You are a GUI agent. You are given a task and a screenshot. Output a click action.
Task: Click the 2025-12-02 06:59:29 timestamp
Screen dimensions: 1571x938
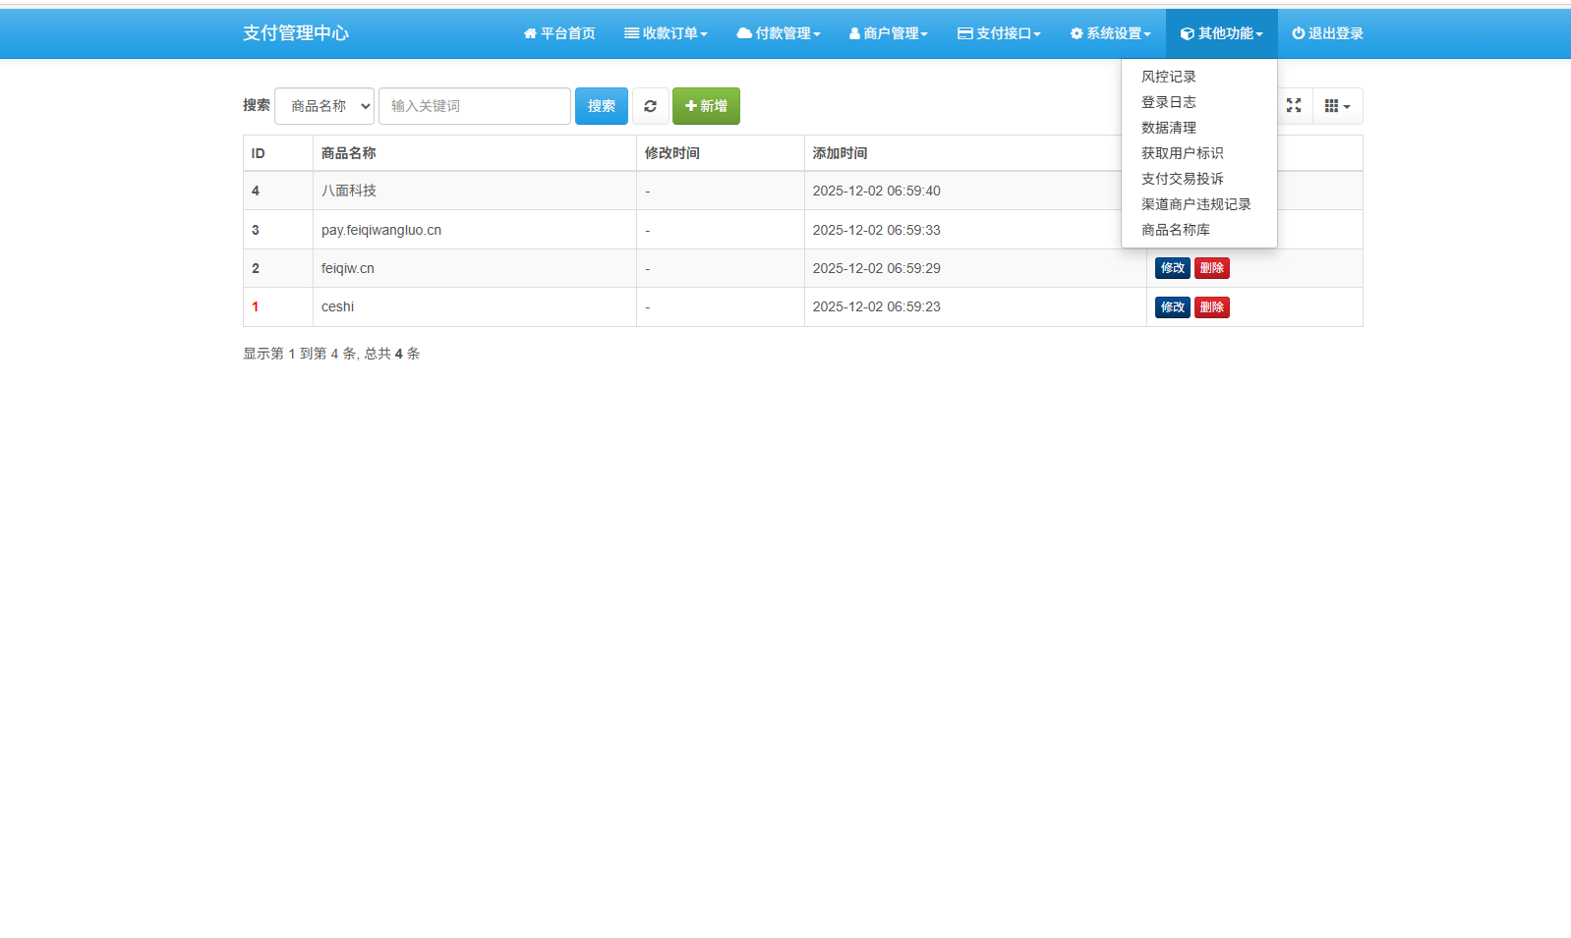pos(876,268)
